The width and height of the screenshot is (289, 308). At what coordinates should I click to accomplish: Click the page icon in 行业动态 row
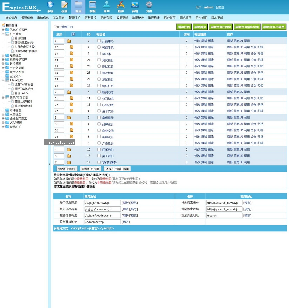(x=71, y=105)
